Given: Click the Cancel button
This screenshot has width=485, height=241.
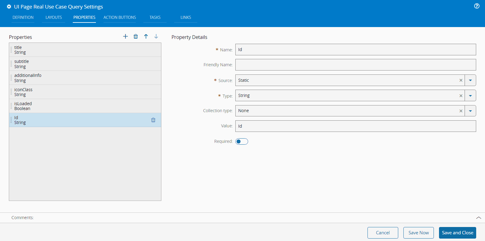Looking at the screenshot, I should 383,233.
